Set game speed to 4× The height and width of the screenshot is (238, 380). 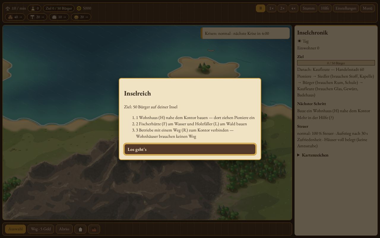click(293, 8)
